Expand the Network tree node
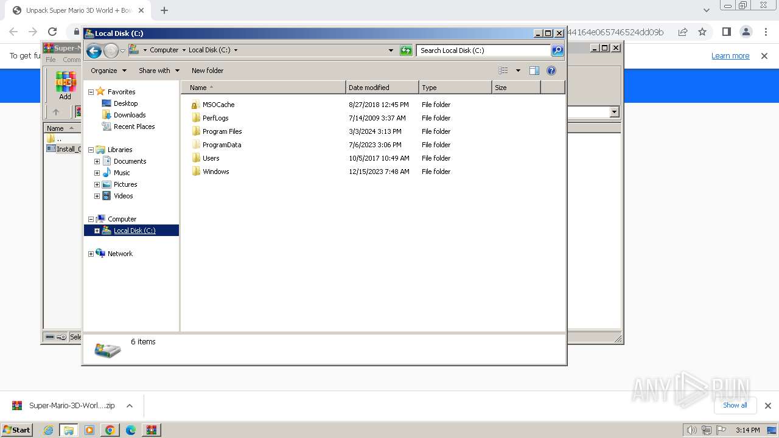The width and height of the screenshot is (779, 438). click(91, 254)
